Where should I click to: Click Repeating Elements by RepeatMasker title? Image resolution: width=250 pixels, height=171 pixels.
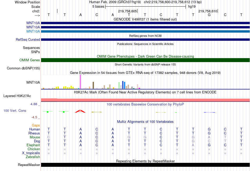145,161
